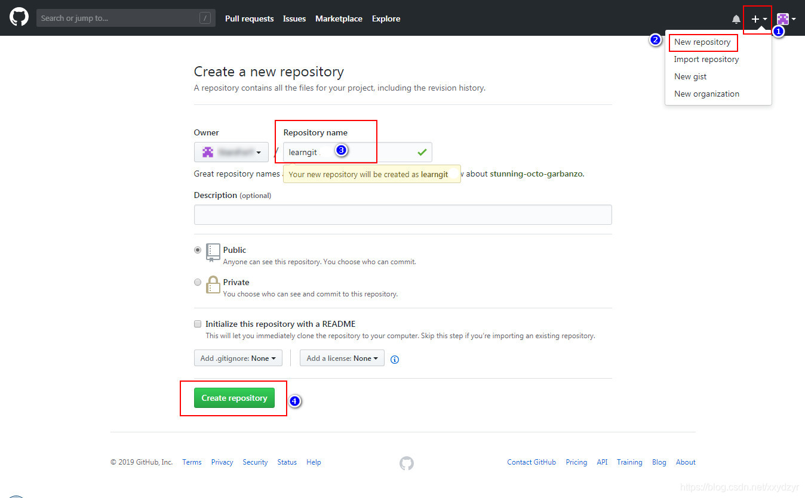Choose New organization from the menu
Screen dimensions: 805x498
tap(706, 94)
